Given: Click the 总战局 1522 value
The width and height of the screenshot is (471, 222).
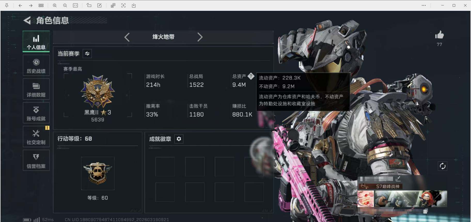Looking at the screenshot, I should click(197, 85).
